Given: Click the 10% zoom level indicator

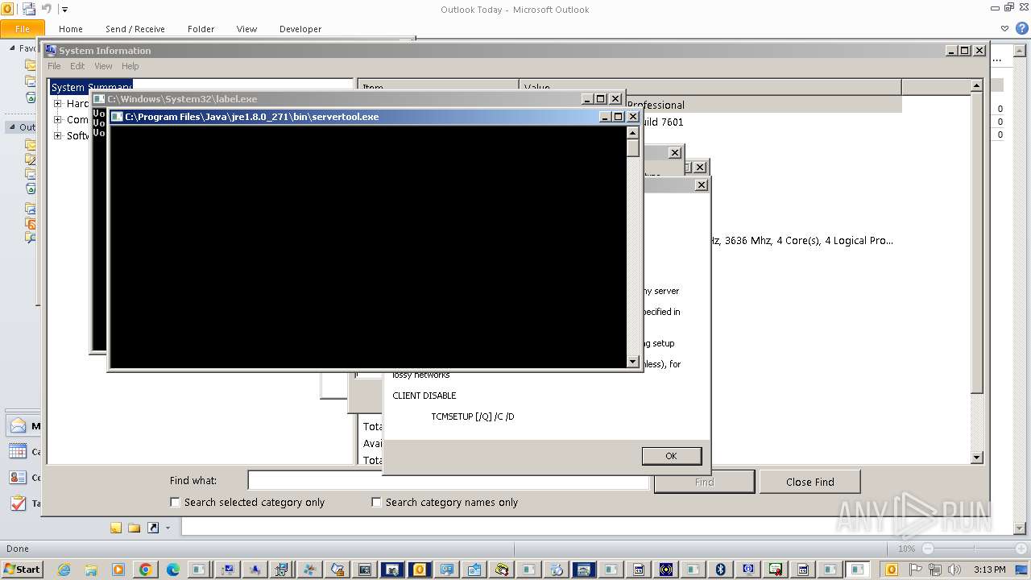Looking at the screenshot, I should [x=907, y=549].
